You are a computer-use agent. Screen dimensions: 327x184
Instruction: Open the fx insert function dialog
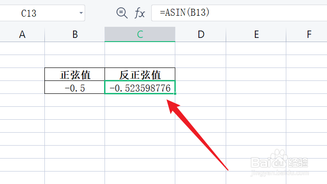[x=140, y=13]
